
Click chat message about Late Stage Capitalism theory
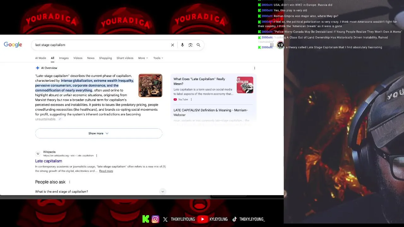pos(320,48)
